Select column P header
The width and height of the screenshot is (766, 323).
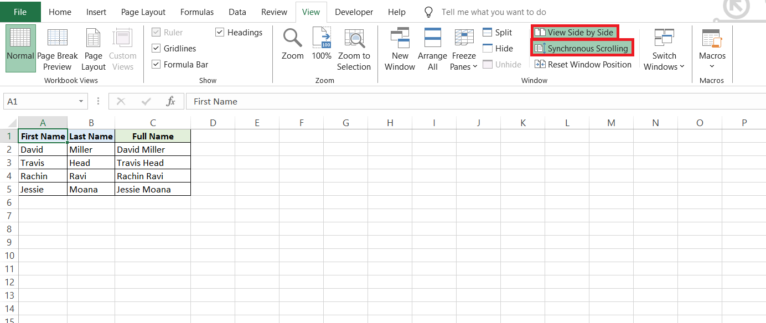click(744, 123)
